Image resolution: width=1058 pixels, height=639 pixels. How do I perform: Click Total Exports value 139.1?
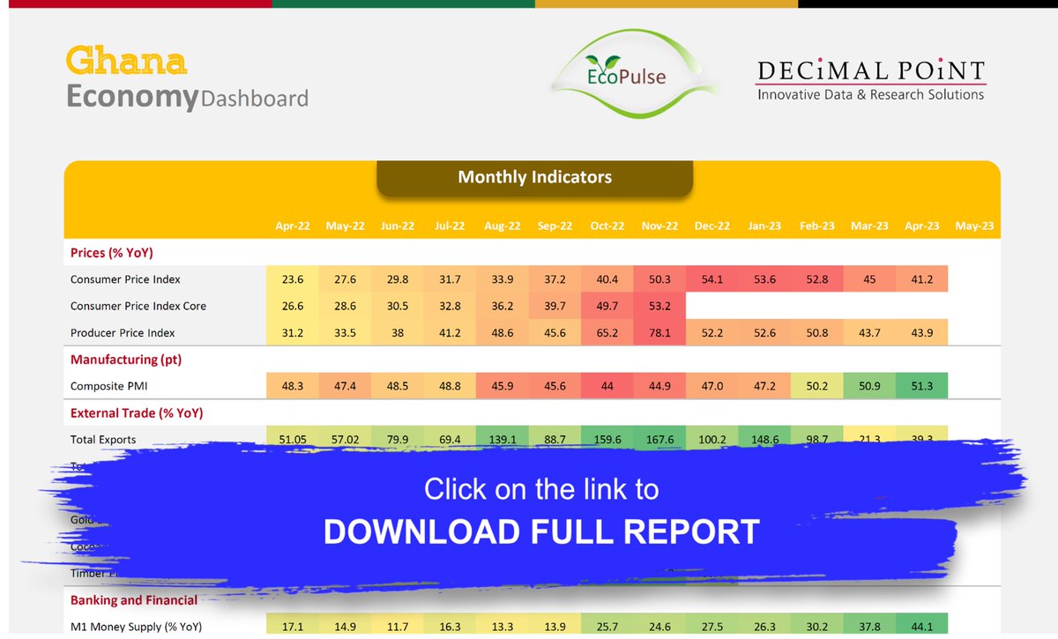pos(502,439)
